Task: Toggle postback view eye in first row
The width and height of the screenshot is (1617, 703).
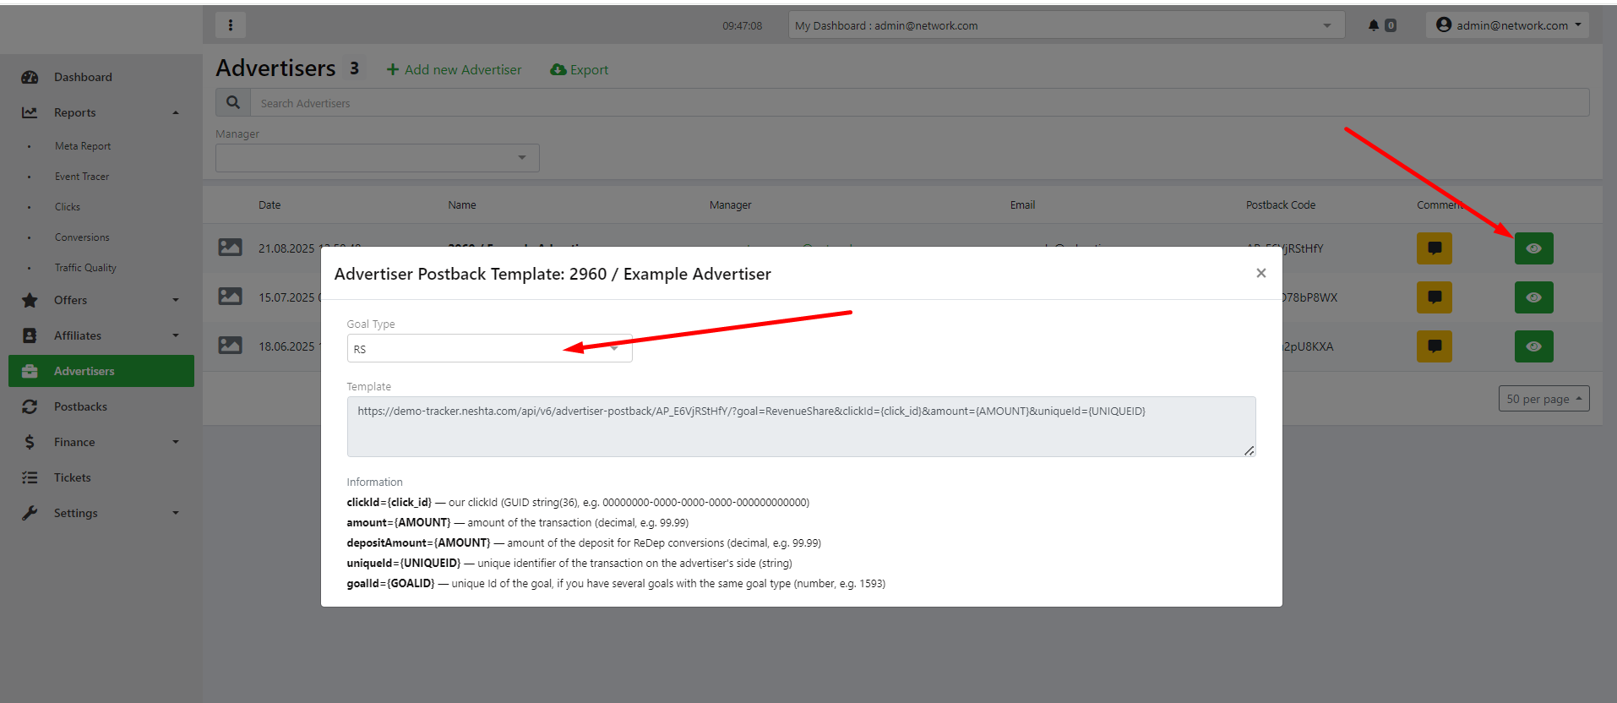Action: (x=1533, y=248)
